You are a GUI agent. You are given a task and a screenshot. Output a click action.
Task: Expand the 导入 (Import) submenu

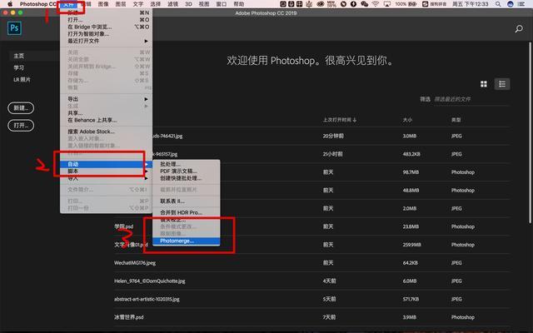point(106,178)
